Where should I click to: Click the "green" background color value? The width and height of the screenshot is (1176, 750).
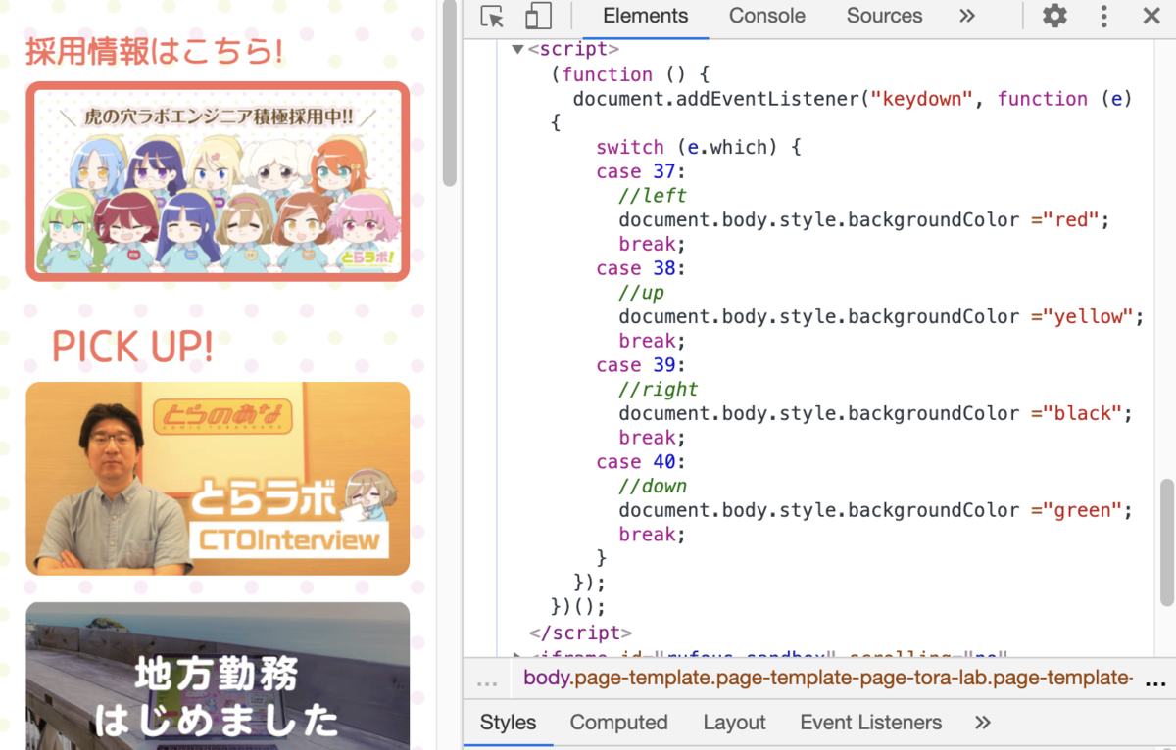point(1082,510)
